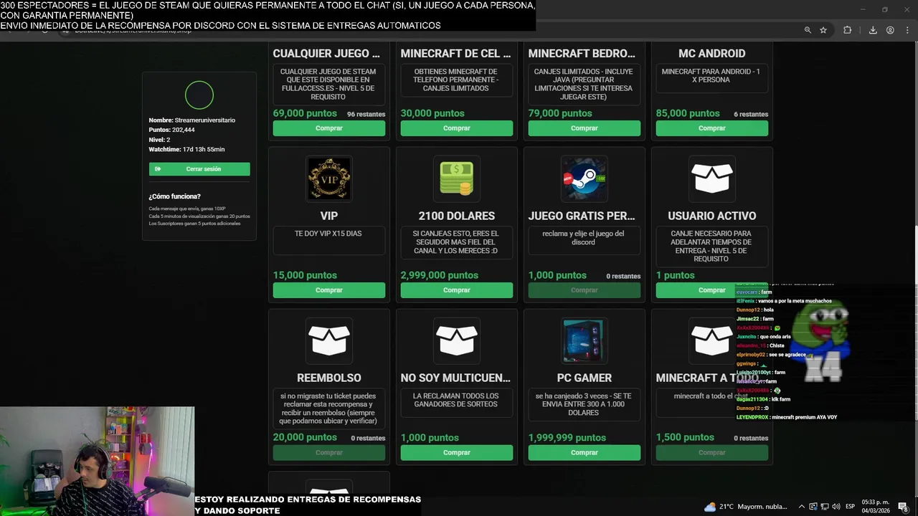Open the VIP reward crown image
The height and width of the screenshot is (516, 918).
(x=329, y=178)
